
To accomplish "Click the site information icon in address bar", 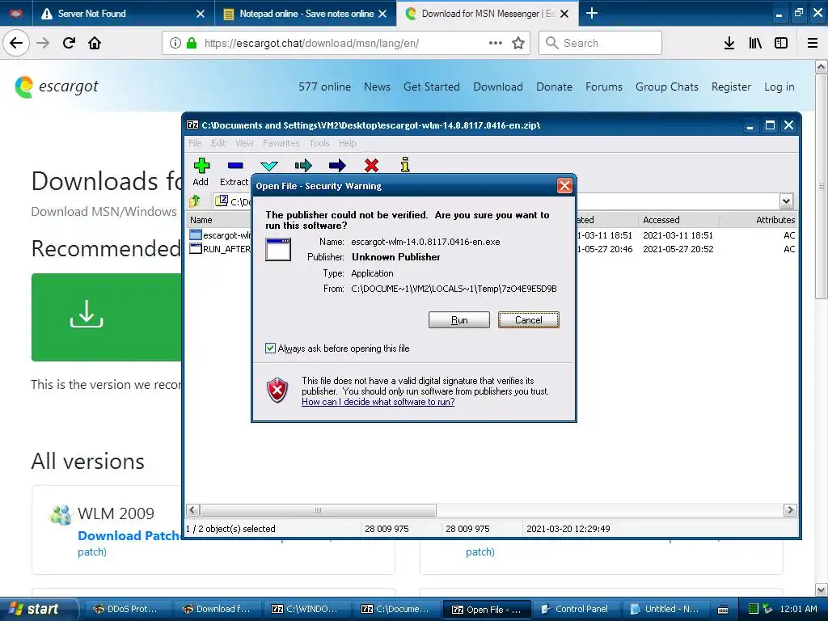I will 175,43.
